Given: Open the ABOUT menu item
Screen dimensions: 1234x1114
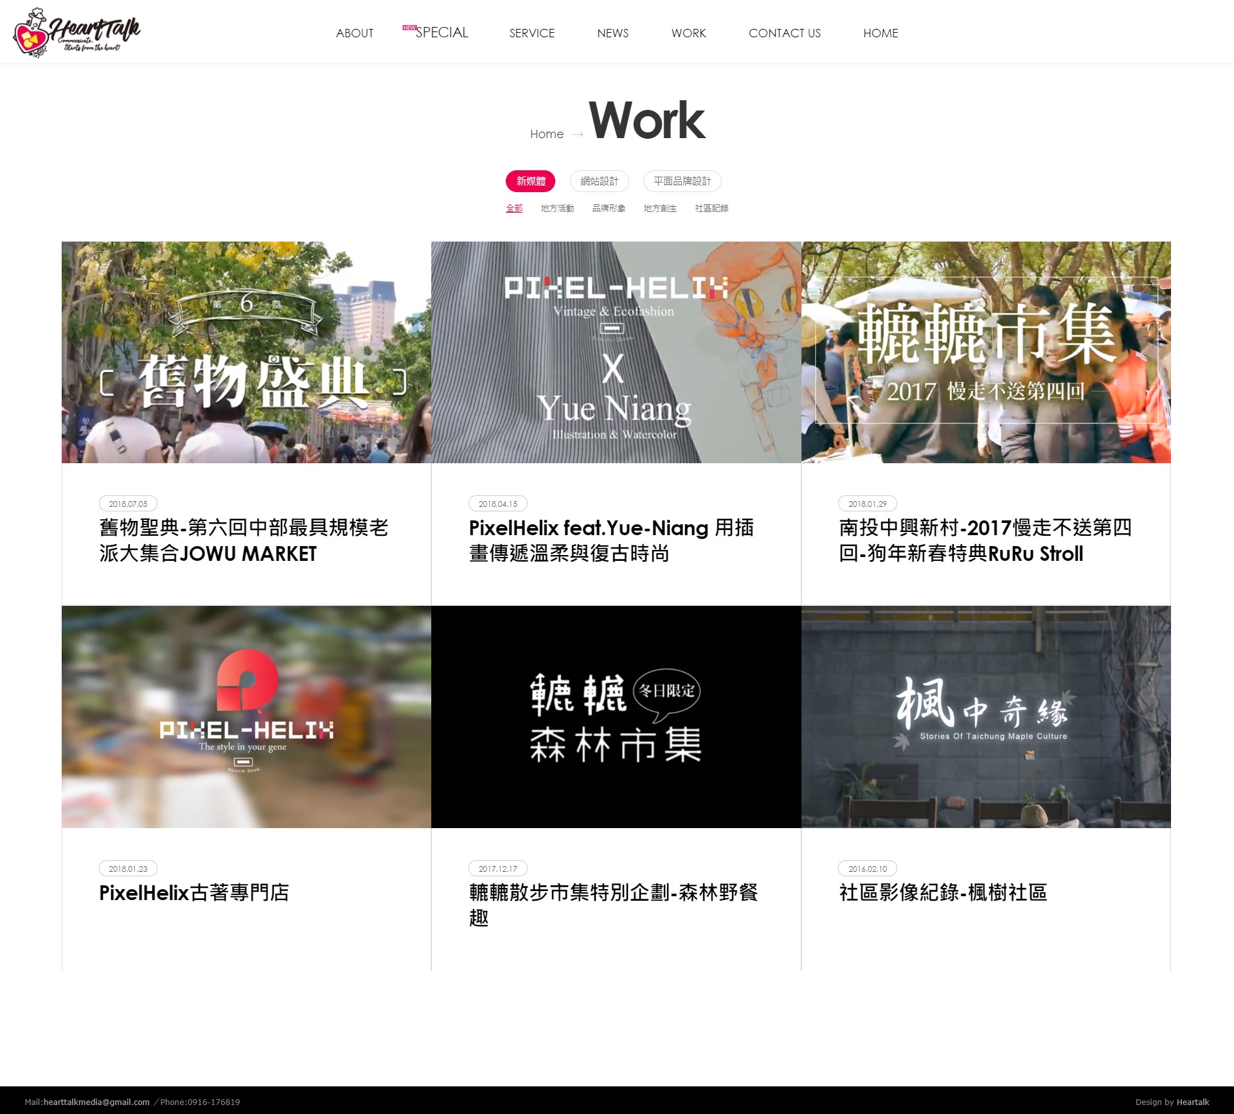Looking at the screenshot, I should pos(354,33).
